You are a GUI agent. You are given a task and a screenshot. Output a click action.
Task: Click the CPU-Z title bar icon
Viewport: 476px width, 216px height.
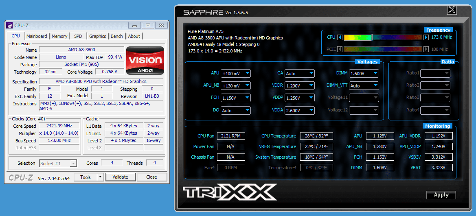pos(9,26)
